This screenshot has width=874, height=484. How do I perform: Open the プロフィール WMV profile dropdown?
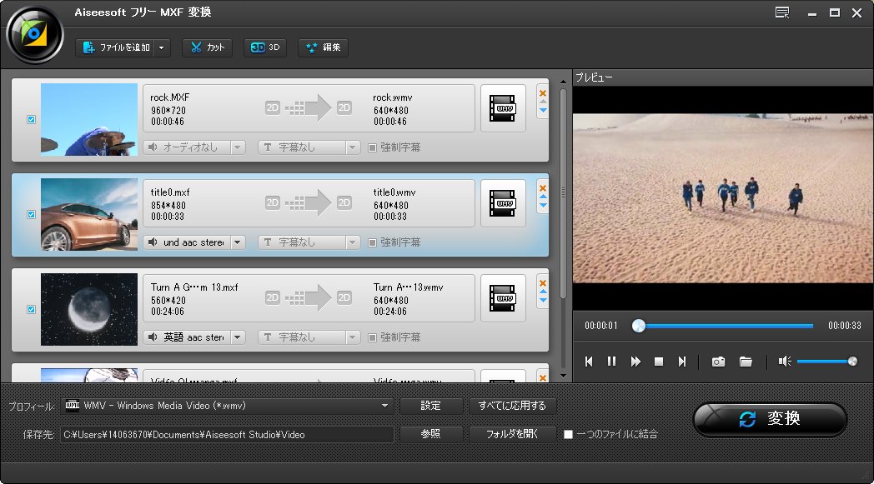(x=228, y=406)
